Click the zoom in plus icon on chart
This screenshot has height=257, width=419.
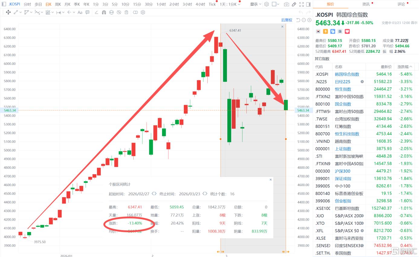(x=309, y=20)
